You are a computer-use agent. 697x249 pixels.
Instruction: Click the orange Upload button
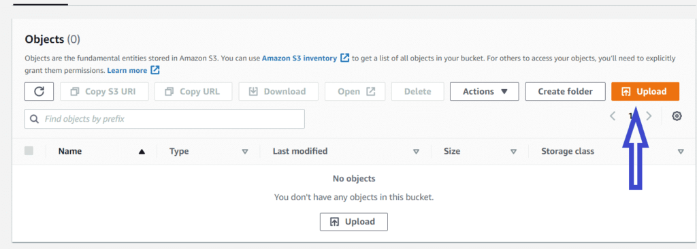point(645,92)
